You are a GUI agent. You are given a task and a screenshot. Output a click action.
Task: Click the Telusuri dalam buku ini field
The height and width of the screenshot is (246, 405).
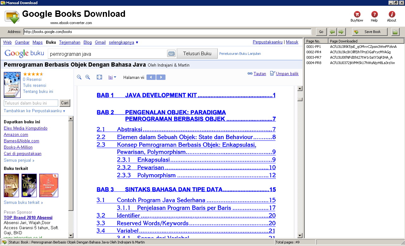(31, 103)
